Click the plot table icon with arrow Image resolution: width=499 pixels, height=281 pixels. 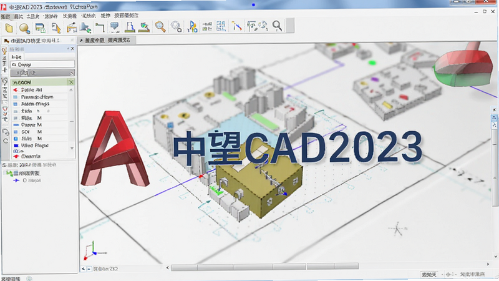(72, 28)
